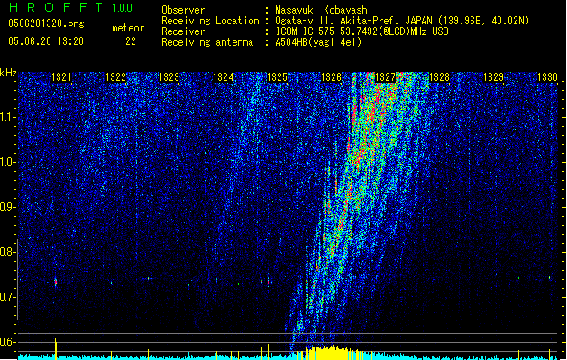Click the 0.6 kHz frequency label
This screenshot has width=567, height=360.
click(x=8, y=342)
